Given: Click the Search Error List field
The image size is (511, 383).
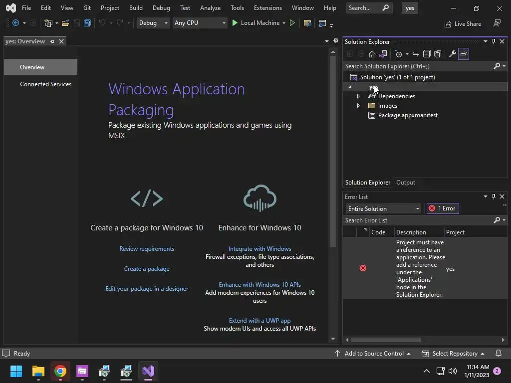Looking at the screenshot, I should (x=419, y=220).
